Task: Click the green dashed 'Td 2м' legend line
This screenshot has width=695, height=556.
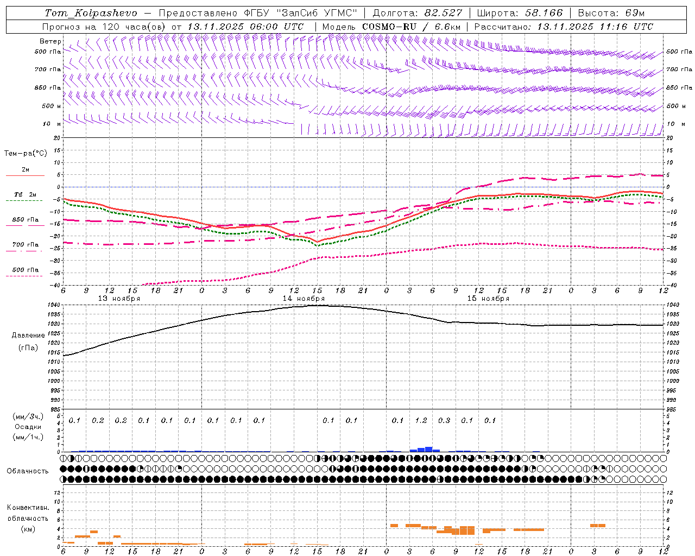Action: pyautogui.click(x=24, y=201)
